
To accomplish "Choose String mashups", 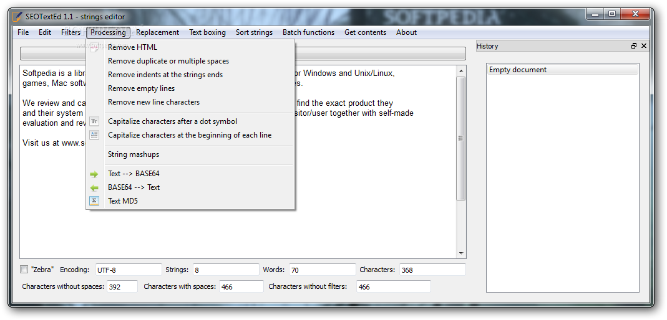I will pyautogui.click(x=190, y=154).
